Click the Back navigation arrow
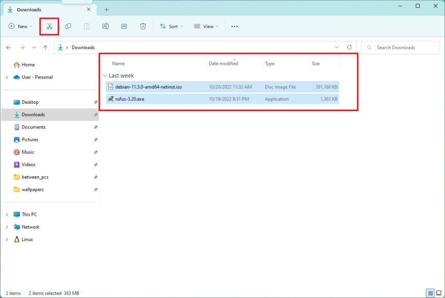 coord(9,47)
